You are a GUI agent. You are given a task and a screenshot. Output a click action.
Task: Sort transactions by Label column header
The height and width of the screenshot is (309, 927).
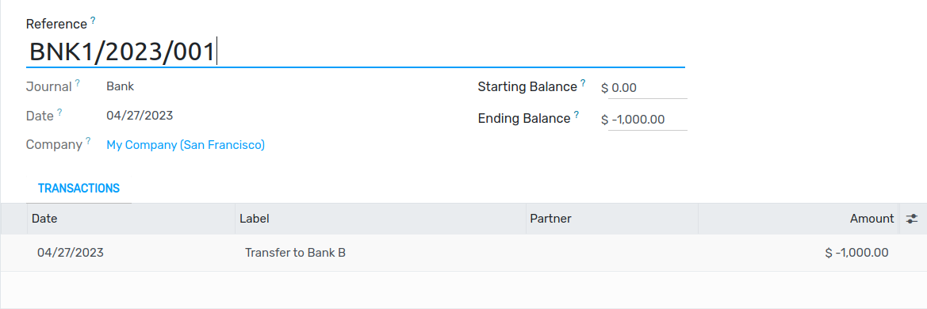381,219
